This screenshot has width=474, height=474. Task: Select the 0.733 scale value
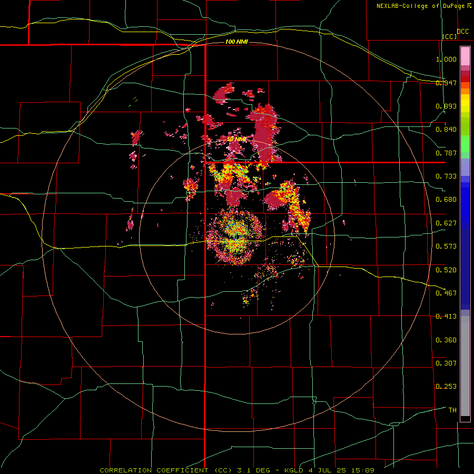pos(446,176)
